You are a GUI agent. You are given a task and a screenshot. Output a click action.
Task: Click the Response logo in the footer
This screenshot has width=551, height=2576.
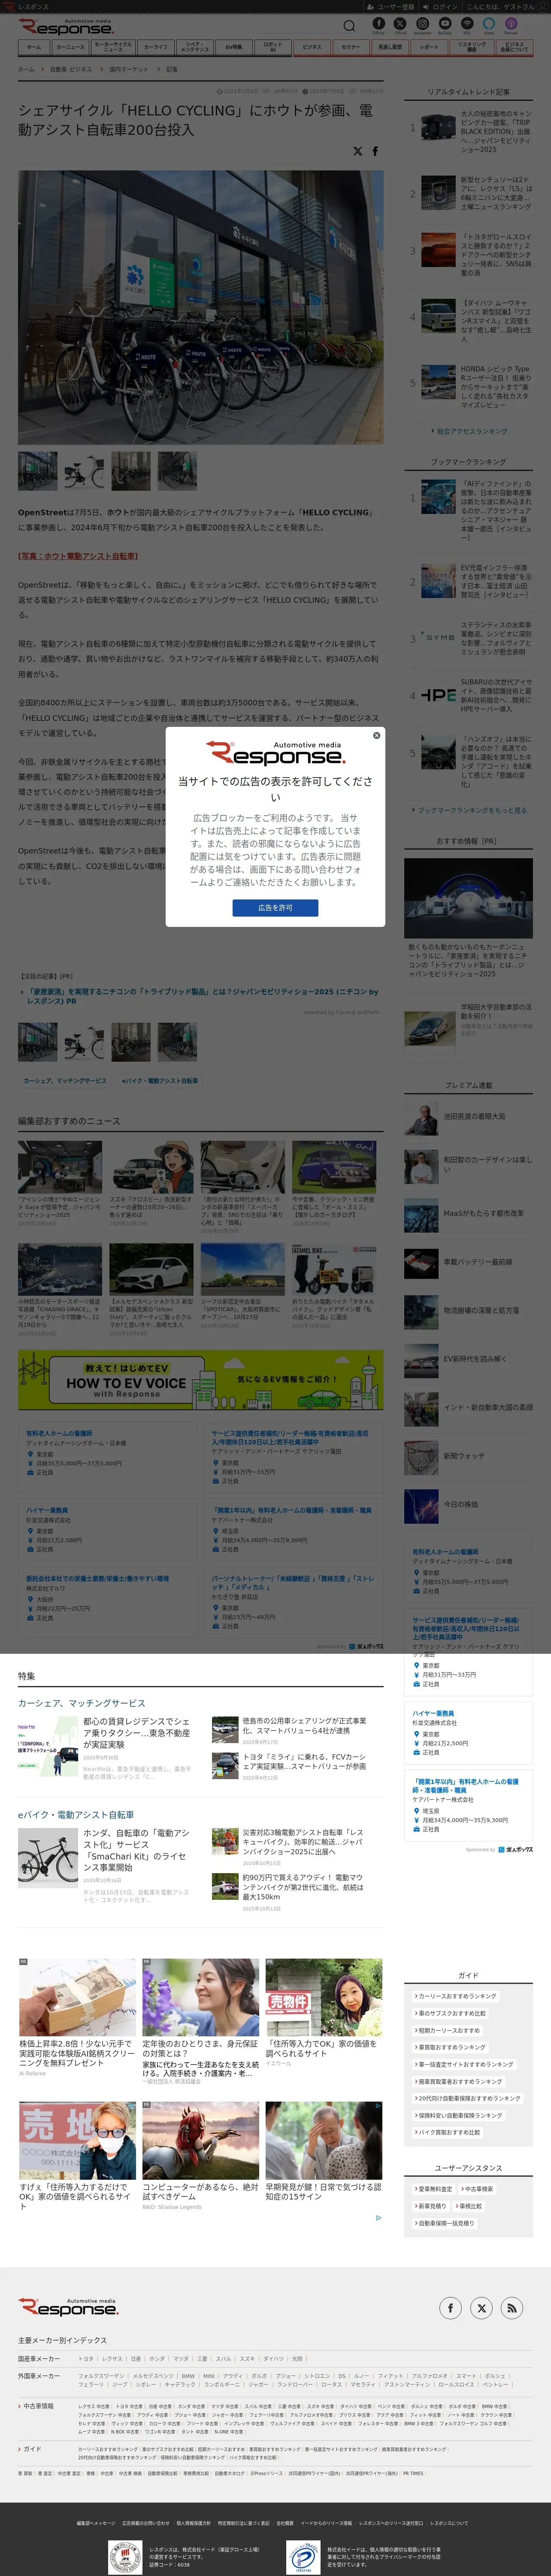[68, 2307]
